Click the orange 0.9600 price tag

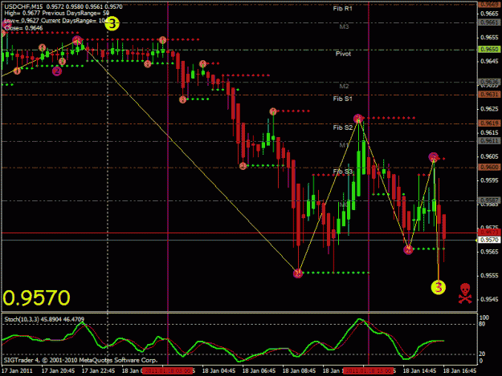(489, 167)
